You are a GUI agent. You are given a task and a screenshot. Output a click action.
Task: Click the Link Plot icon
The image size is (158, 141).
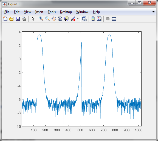(x=84, y=19)
